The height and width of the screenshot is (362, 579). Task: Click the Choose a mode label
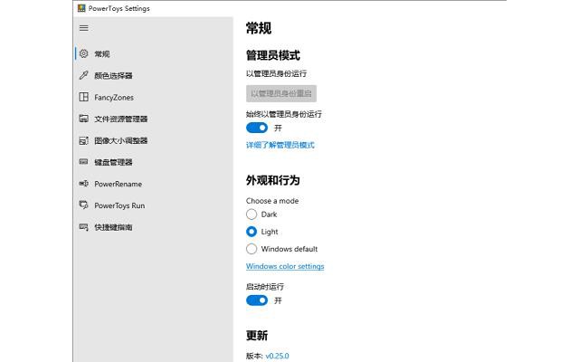[x=272, y=201]
